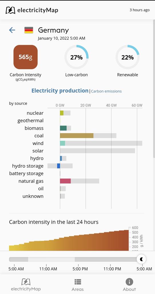
Task: Open the Areas tab list icon
Action: (x=78, y=282)
